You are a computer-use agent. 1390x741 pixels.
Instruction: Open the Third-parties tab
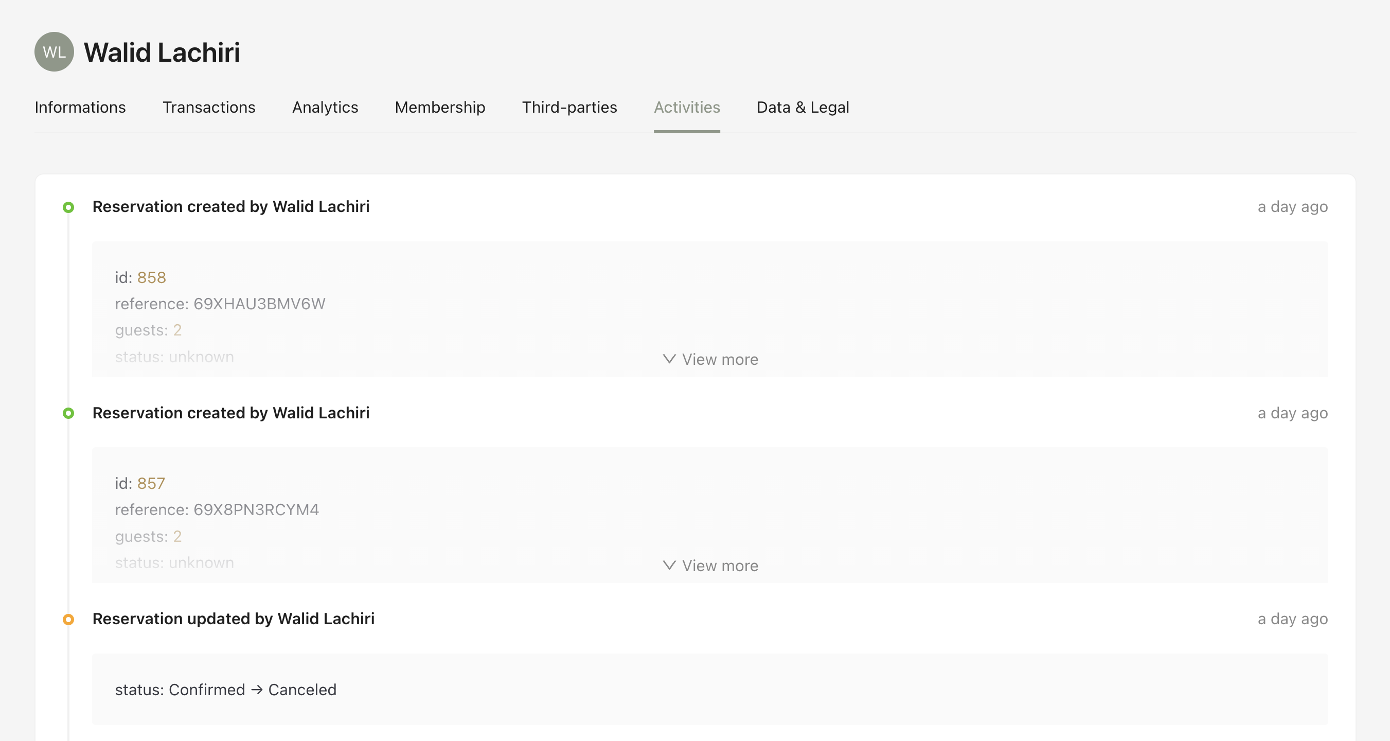[569, 108]
